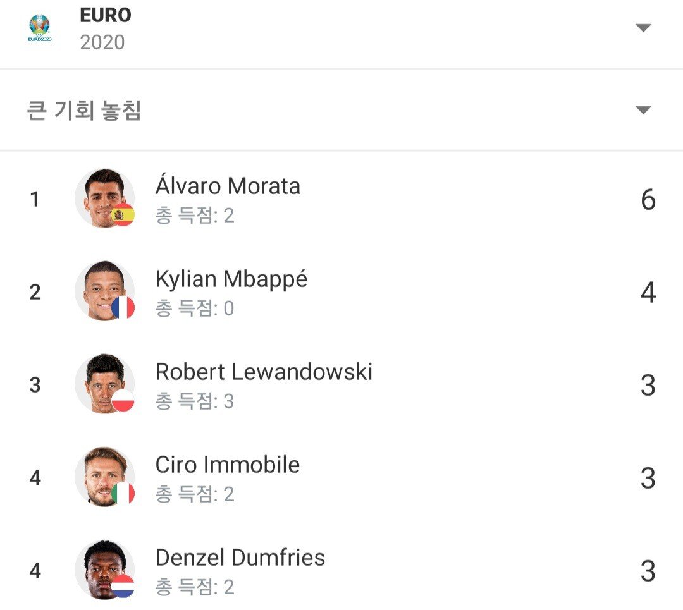This screenshot has width=683, height=610.
Task: Tap the EURO title text
Action: click(106, 16)
